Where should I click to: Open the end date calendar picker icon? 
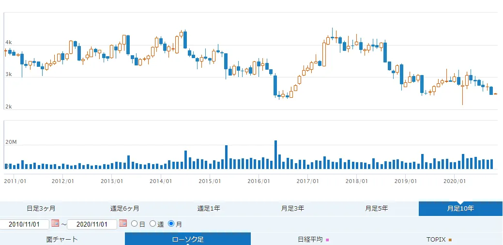(123, 224)
